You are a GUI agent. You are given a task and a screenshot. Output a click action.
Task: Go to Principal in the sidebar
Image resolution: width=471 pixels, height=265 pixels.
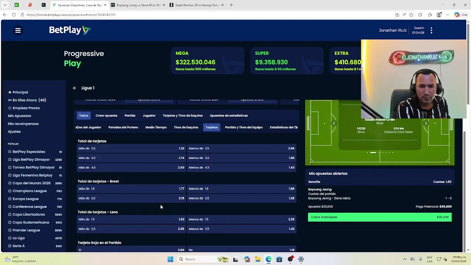click(20, 92)
